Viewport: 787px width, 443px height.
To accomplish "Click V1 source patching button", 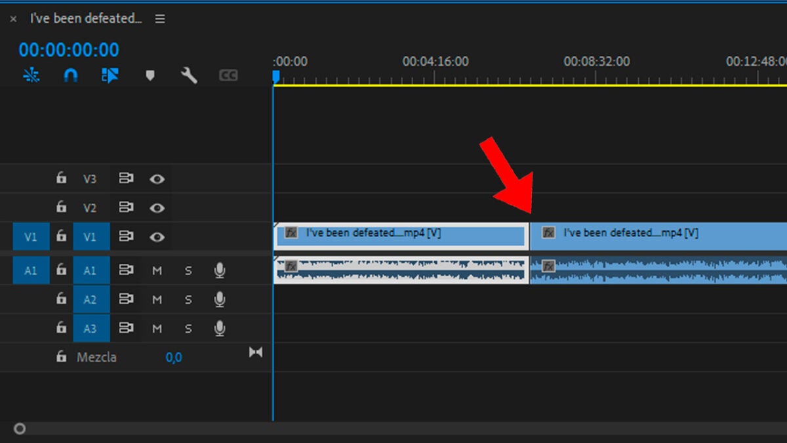I will click(x=31, y=237).
